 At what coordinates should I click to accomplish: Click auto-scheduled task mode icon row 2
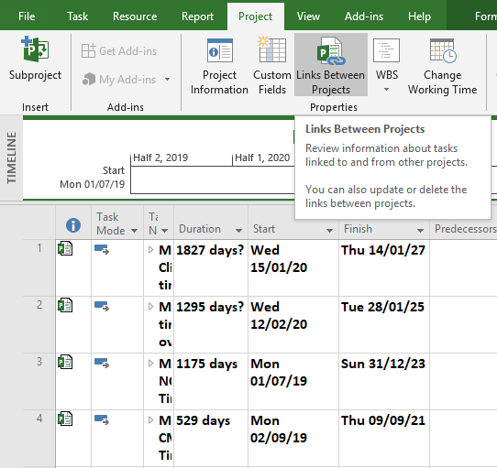pyautogui.click(x=102, y=306)
